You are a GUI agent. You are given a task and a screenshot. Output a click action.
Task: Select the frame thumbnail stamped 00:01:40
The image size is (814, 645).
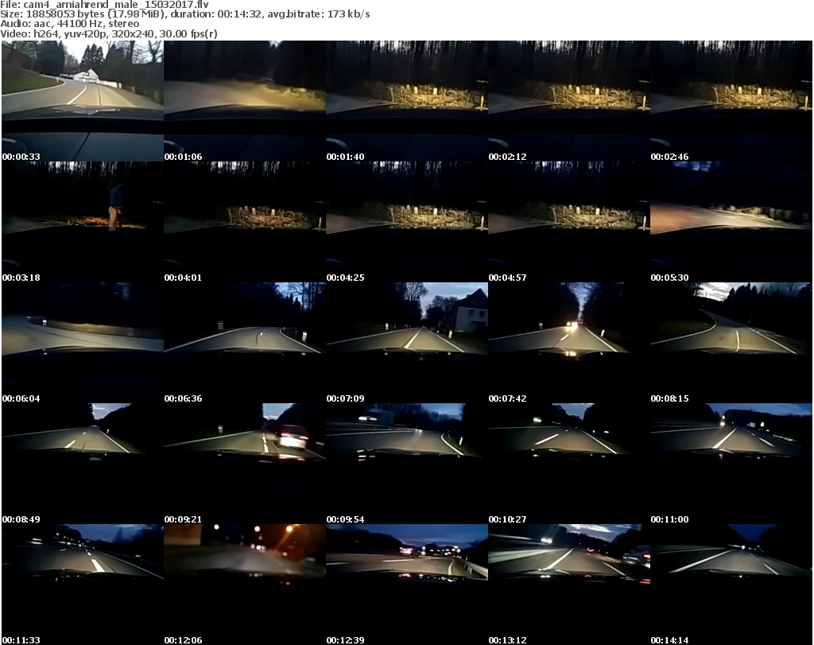pos(406,101)
